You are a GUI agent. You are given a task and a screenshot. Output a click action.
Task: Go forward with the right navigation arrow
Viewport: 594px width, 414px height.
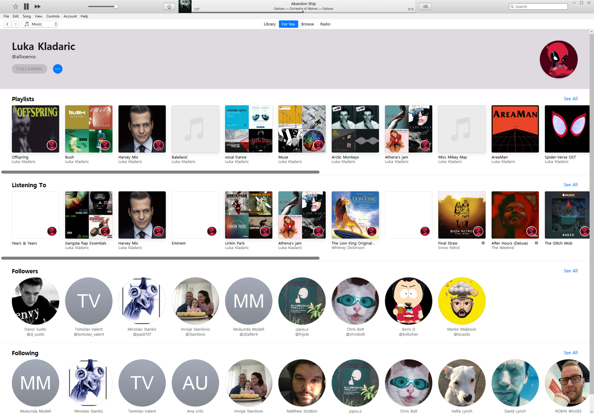15,24
